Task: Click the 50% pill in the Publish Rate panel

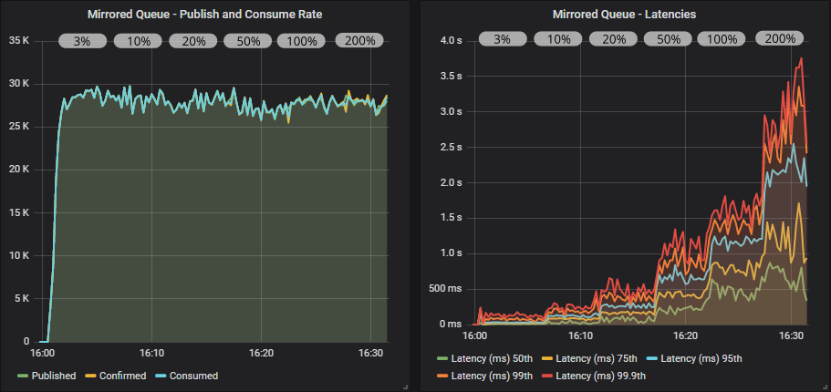Action: pos(249,41)
